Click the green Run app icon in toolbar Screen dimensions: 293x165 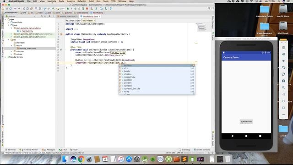(68, 9)
